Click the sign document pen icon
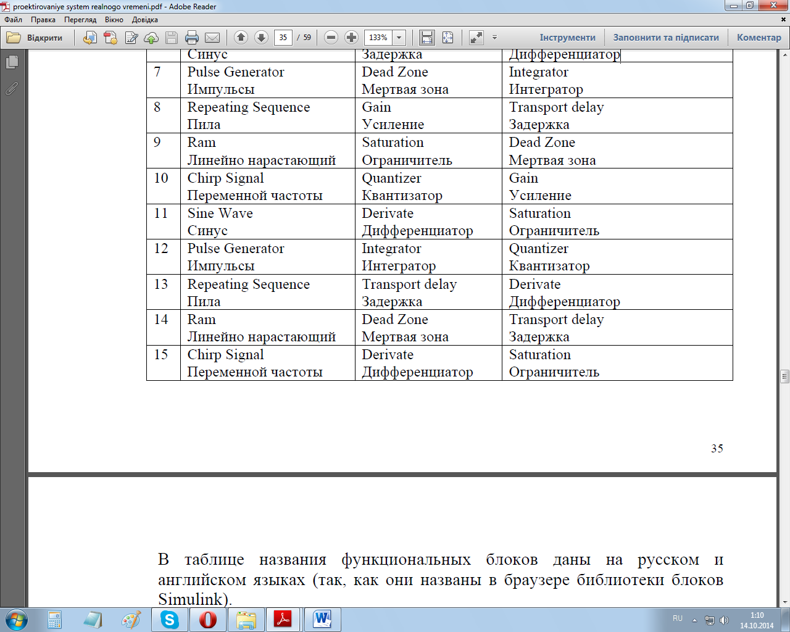The image size is (790, 632). (131, 38)
